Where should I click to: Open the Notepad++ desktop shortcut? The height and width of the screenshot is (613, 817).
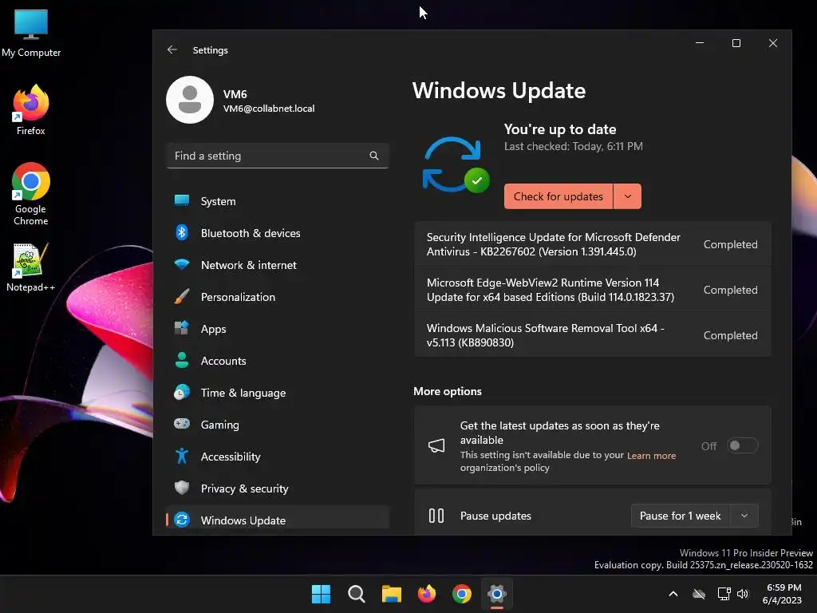(31, 267)
